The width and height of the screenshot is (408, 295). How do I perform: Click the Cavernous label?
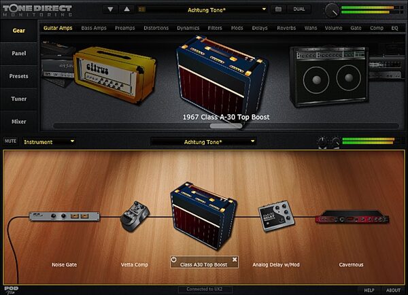[x=351, y=264]
